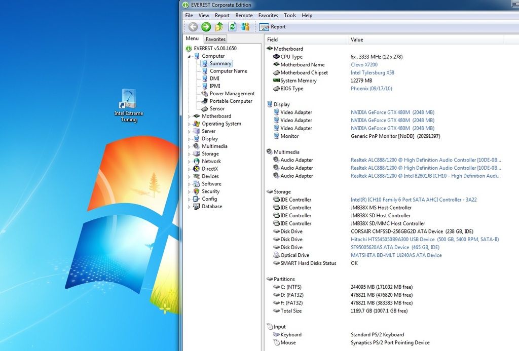Select the Summary tree item
519x351 pixels.
click(220, 63)
